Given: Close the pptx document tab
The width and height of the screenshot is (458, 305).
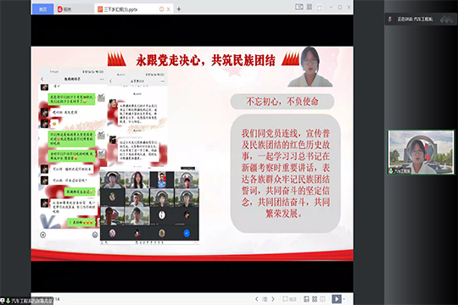Looking at the screenshot, I should pos(169,9).
